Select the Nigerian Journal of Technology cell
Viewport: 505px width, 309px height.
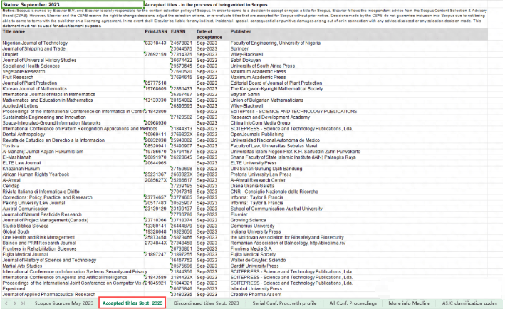[x=35, y=43]
